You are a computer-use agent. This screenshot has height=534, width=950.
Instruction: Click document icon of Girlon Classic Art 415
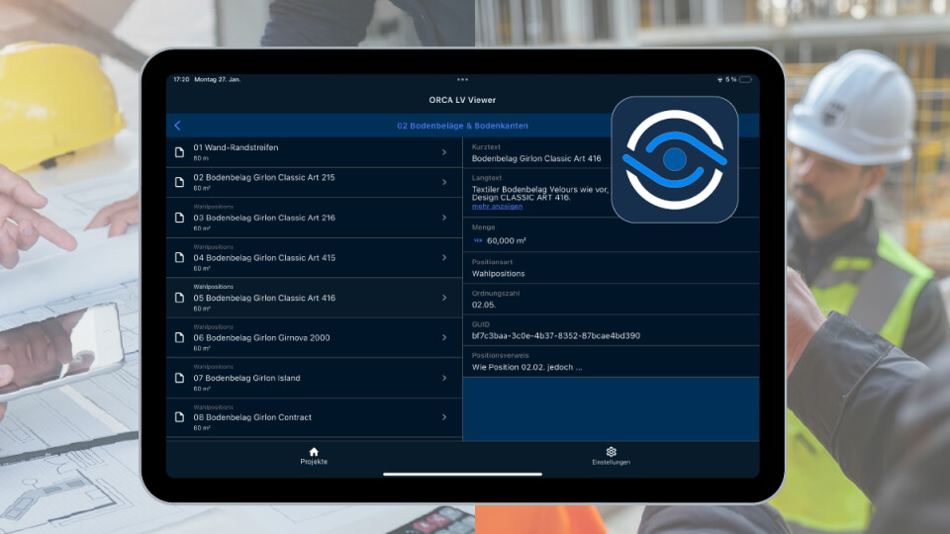tap(179, 257)
